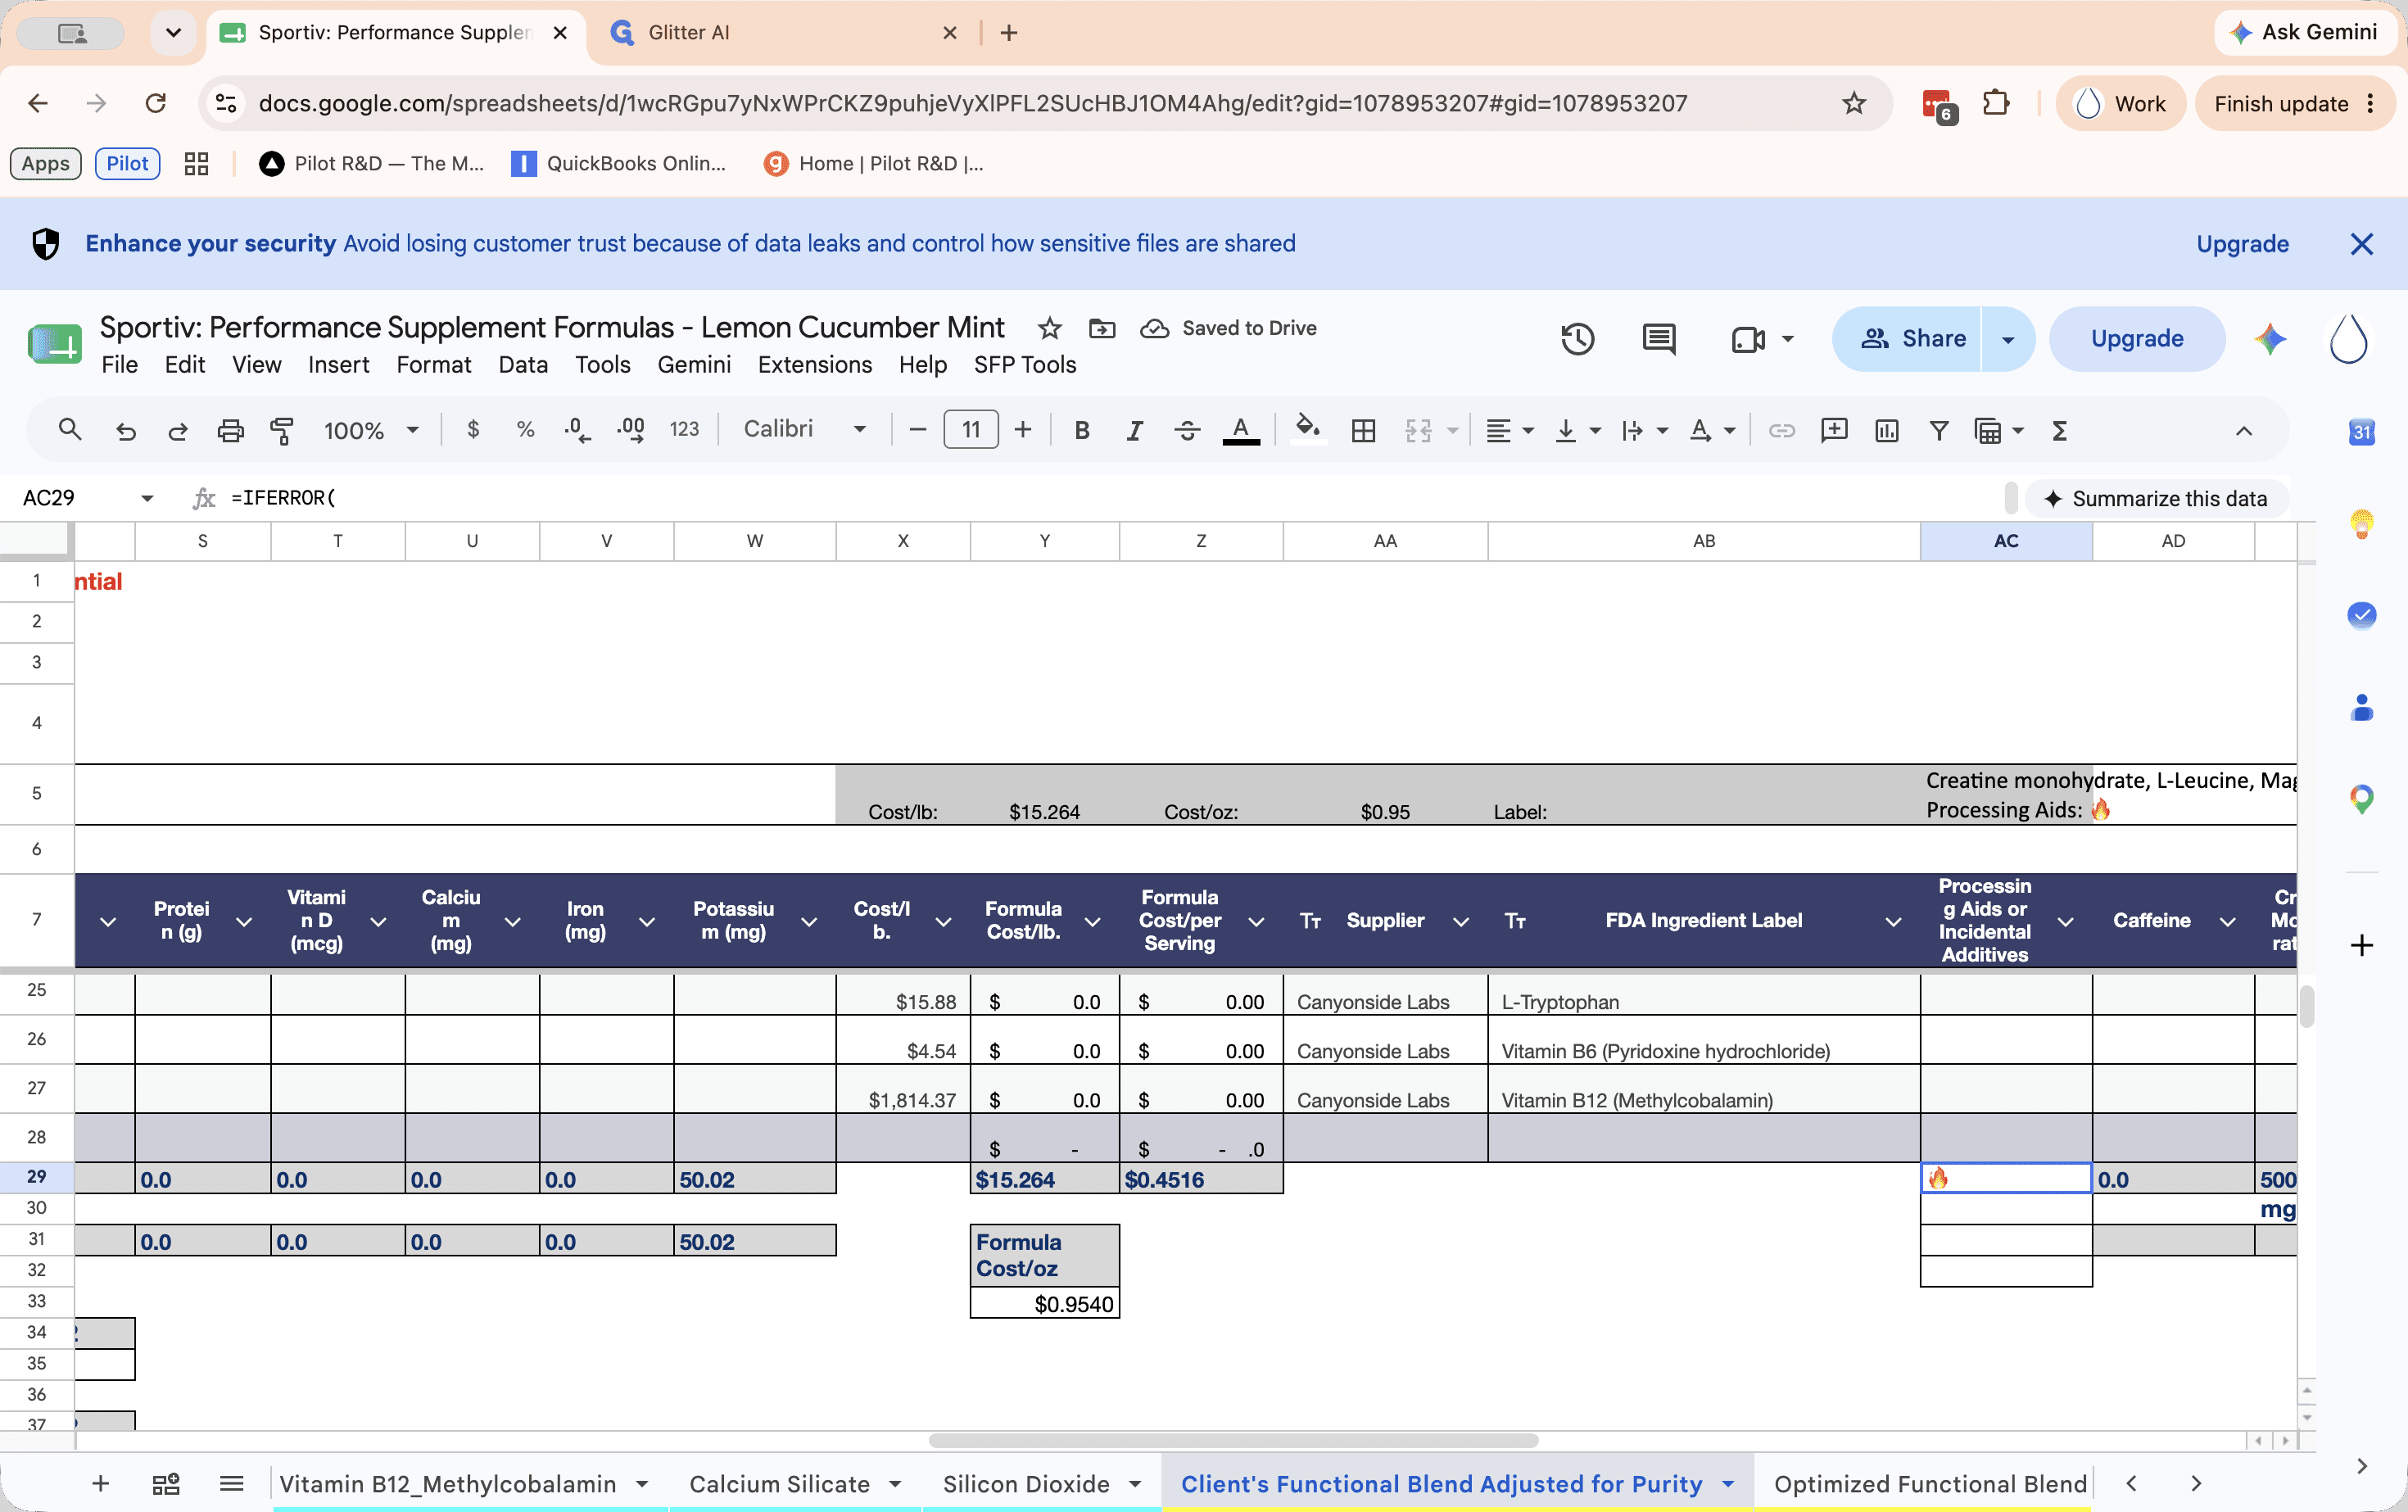Click the font size input field
The width and height of the screenshot is (2408, 1512).
click(970, 430)
